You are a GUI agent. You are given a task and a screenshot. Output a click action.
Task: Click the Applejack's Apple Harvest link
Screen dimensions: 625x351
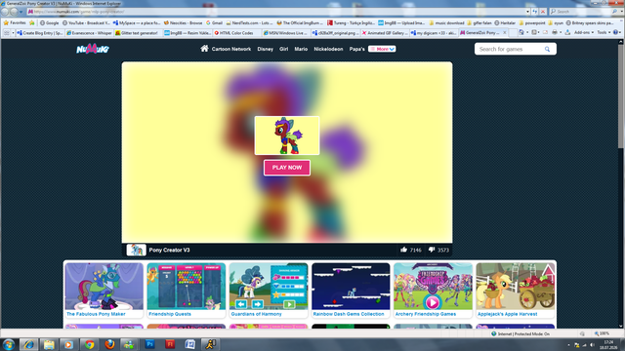[508, 314]
